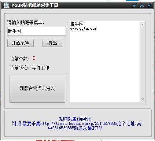Click the app logo icon in title bar
Image resolution: width=155 pixels, height=141 pixels.
(x=6, y=5)
